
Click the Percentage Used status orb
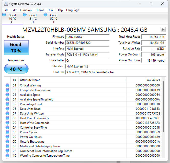[x=7, y=104]
